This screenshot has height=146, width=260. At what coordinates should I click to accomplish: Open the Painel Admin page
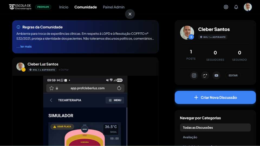(x=114, y=7)
